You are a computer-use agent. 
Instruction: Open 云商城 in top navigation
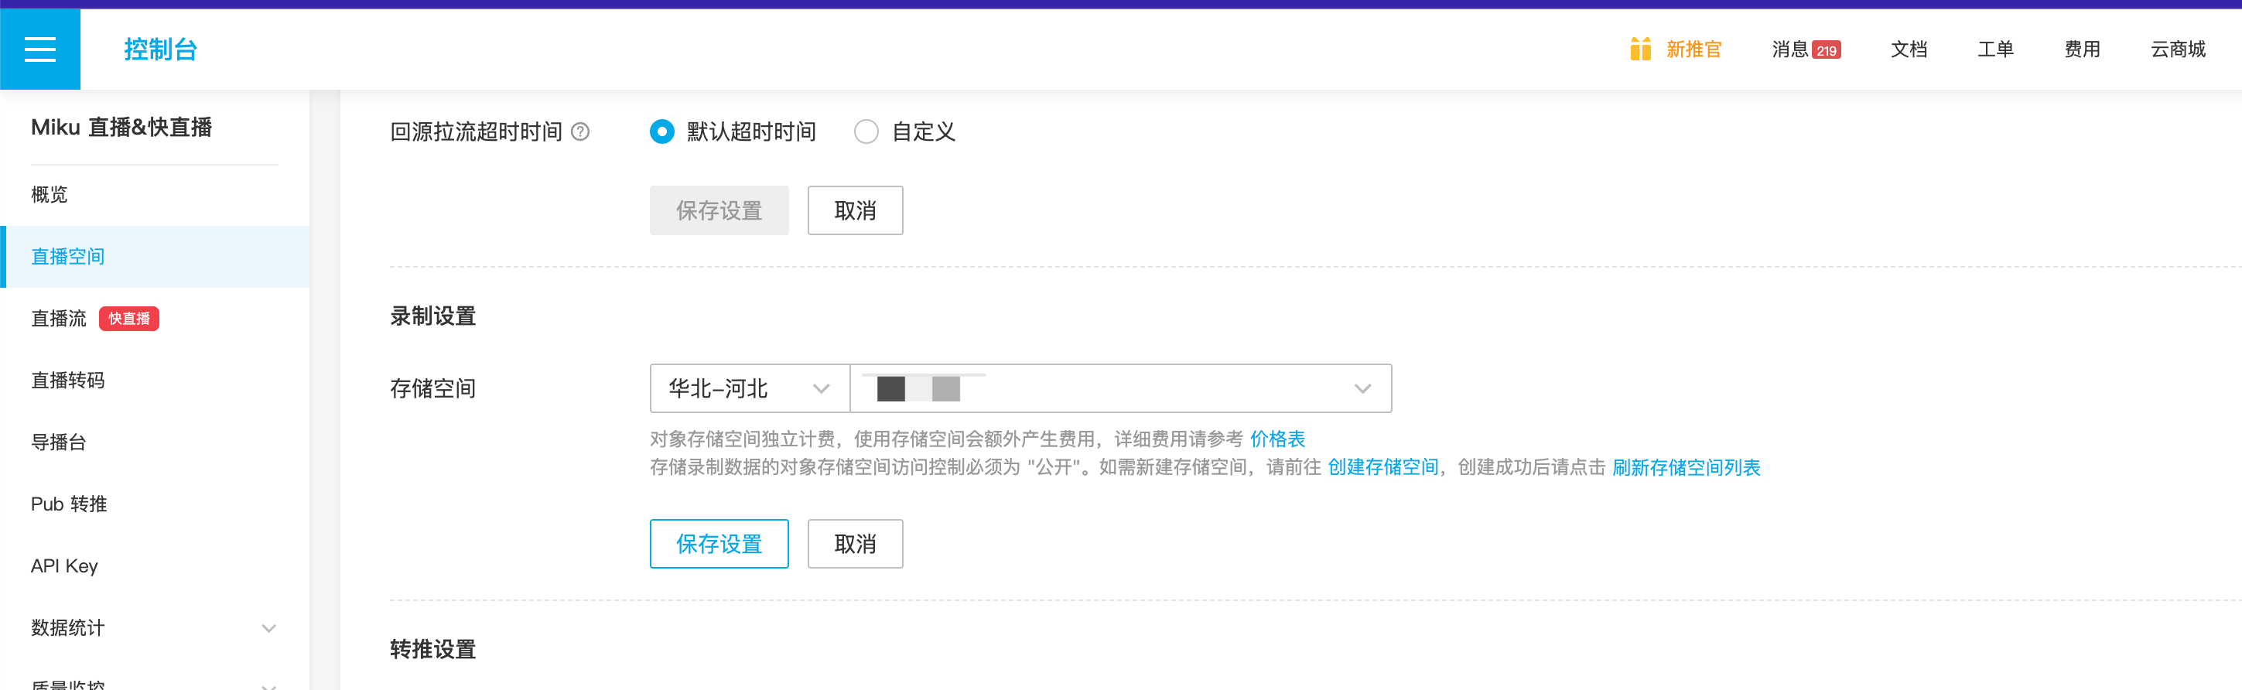[2179, 50]
